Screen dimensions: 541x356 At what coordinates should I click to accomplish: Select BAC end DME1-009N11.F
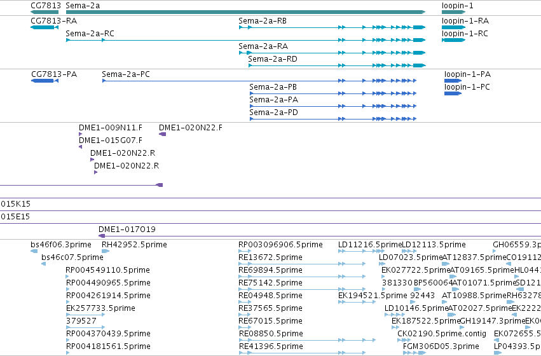(x=111, y=128)
